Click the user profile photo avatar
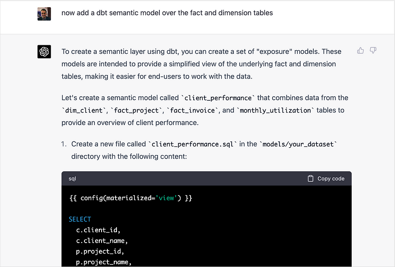 44,14
